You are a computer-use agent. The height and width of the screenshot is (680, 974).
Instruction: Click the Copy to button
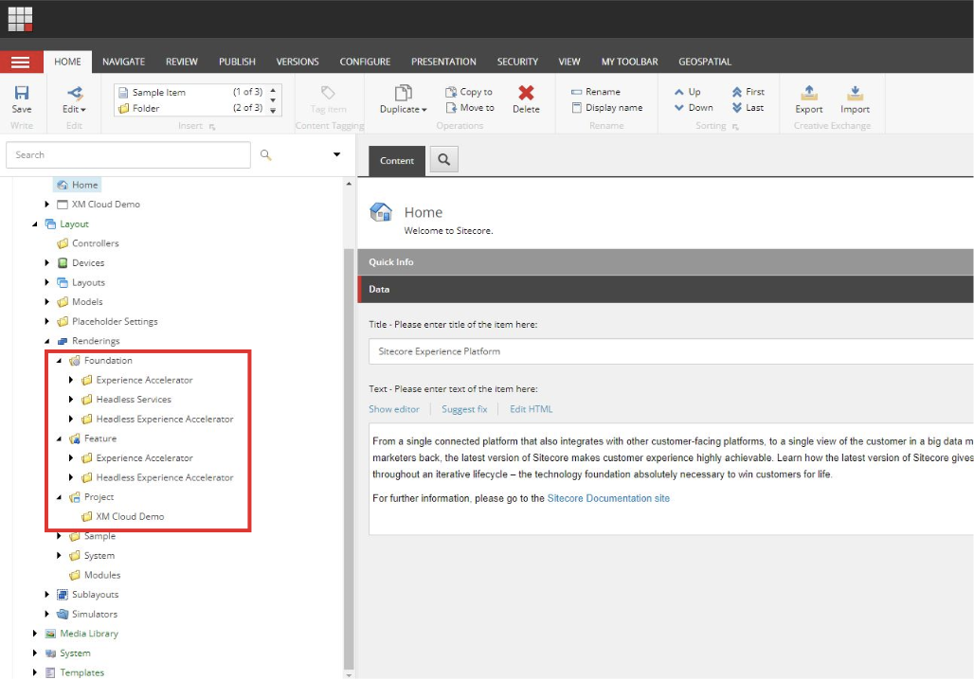pyautogui.click(x=468, y=92)
